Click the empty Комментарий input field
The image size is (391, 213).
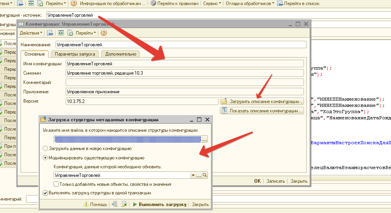185,82
